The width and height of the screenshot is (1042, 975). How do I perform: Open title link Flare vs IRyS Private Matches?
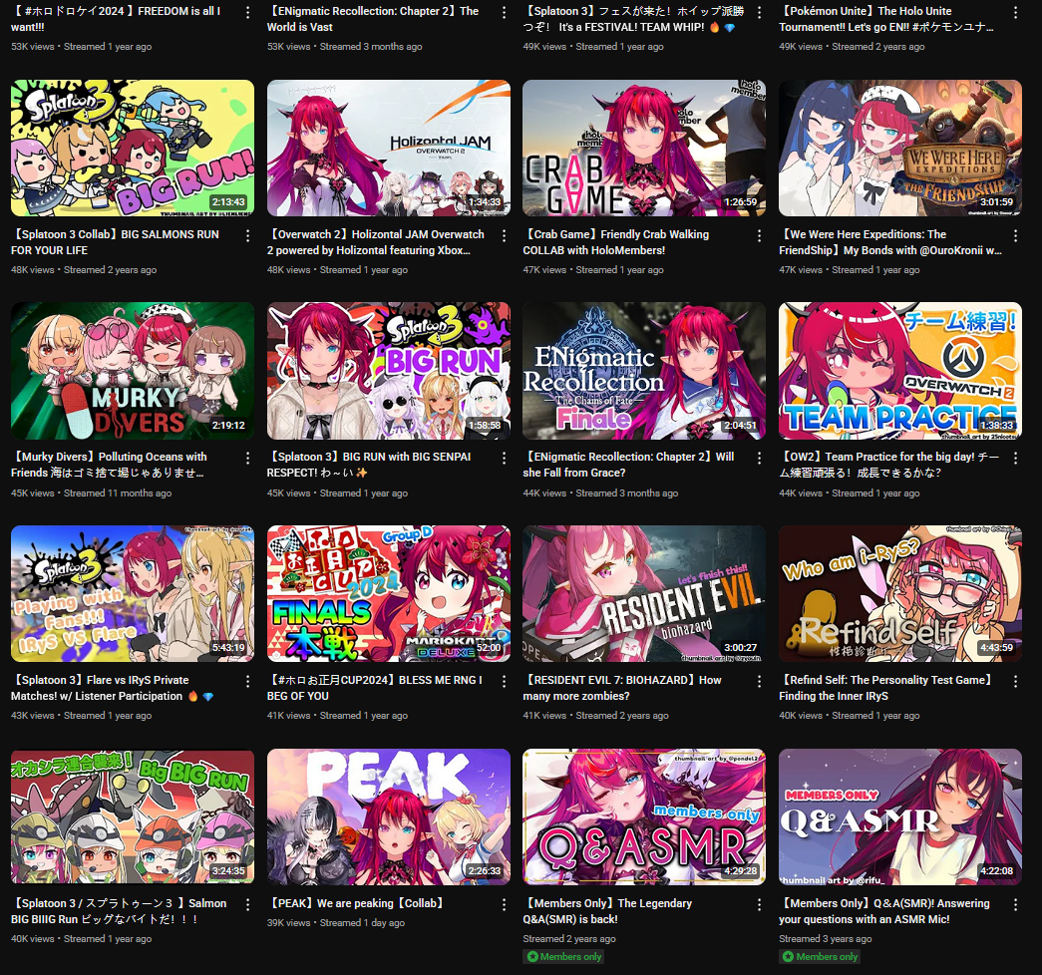[x=112, y=688]
